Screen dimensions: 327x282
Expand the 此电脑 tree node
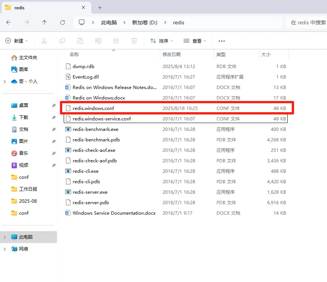click(x=5, y=237)
